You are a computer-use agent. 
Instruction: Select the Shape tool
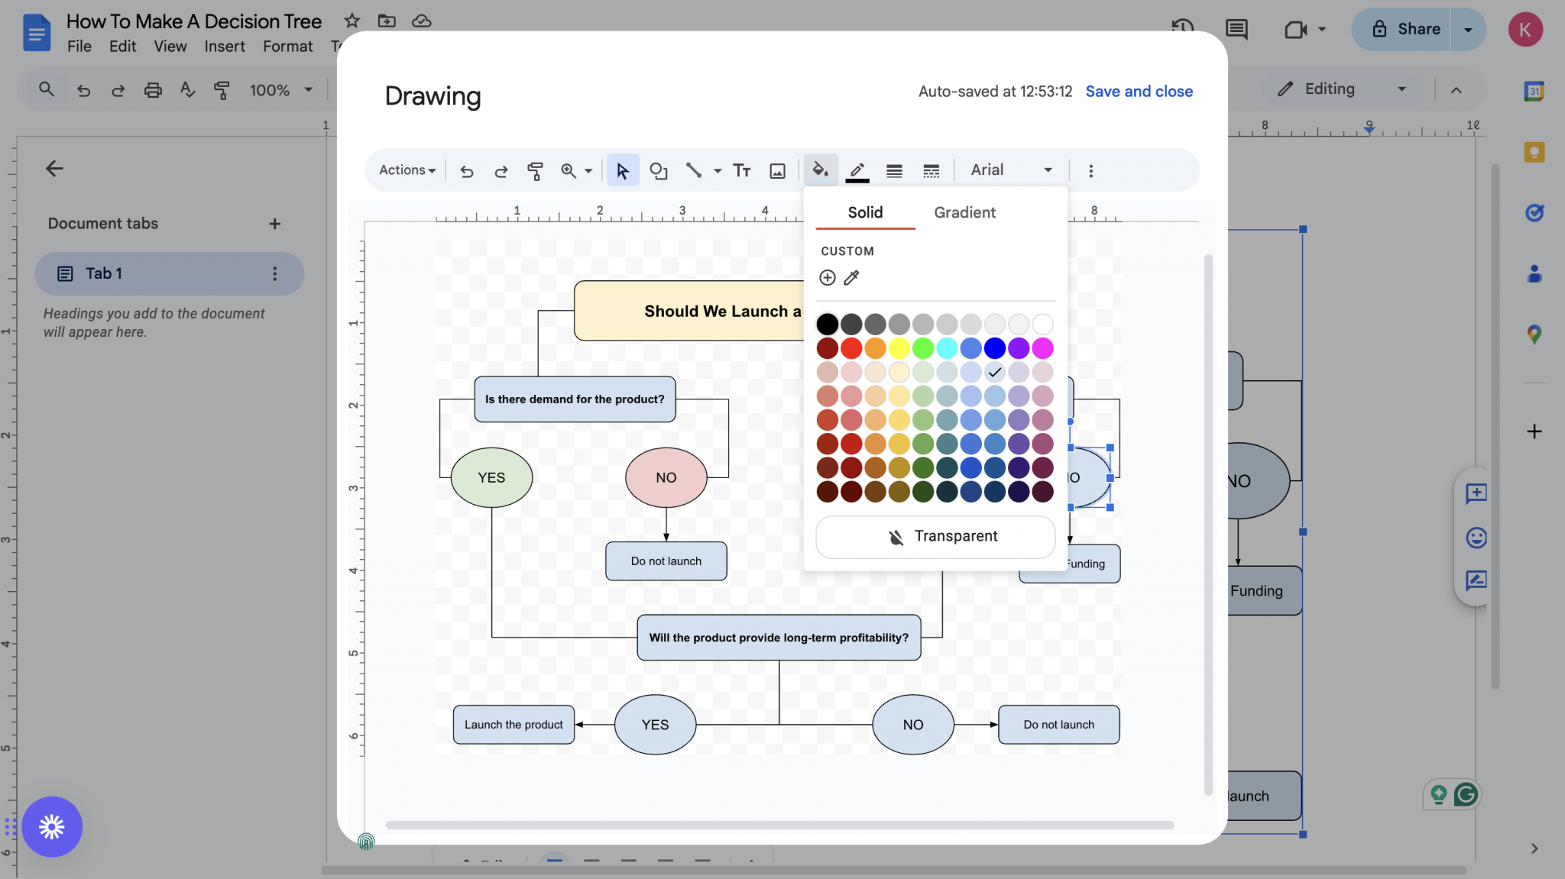tap(658, 170)
